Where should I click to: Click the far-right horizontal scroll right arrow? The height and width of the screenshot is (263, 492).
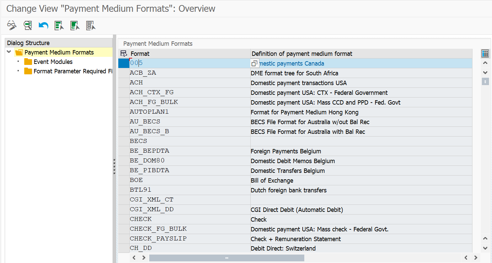[x=476, y=258]
